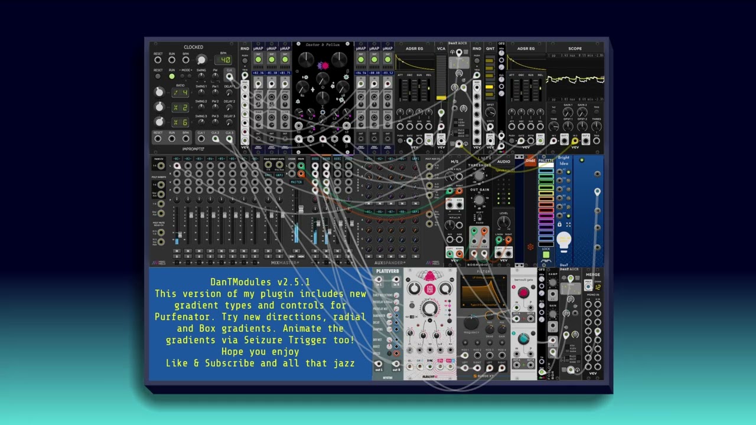The height and width of the screenshot is (425, 756).
Task: Click the VCA level slider
Action: [x=441, y=78]
